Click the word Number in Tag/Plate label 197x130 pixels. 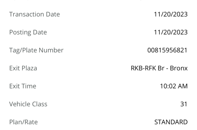coord(51,50)
